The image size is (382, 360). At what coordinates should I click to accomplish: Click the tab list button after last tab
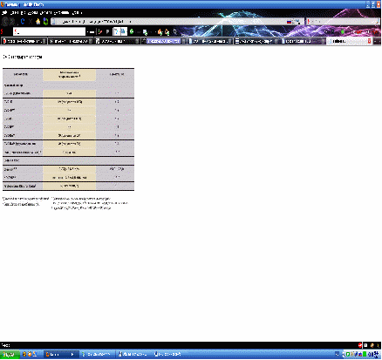[378, 41]
